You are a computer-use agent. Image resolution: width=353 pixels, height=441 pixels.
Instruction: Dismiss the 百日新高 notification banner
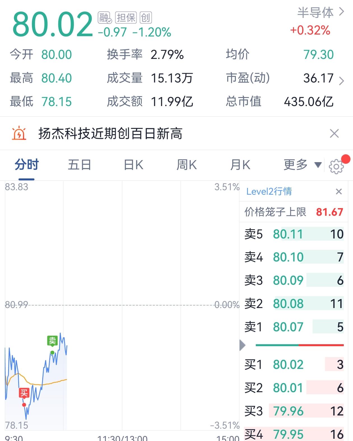(x=335, y=134)
